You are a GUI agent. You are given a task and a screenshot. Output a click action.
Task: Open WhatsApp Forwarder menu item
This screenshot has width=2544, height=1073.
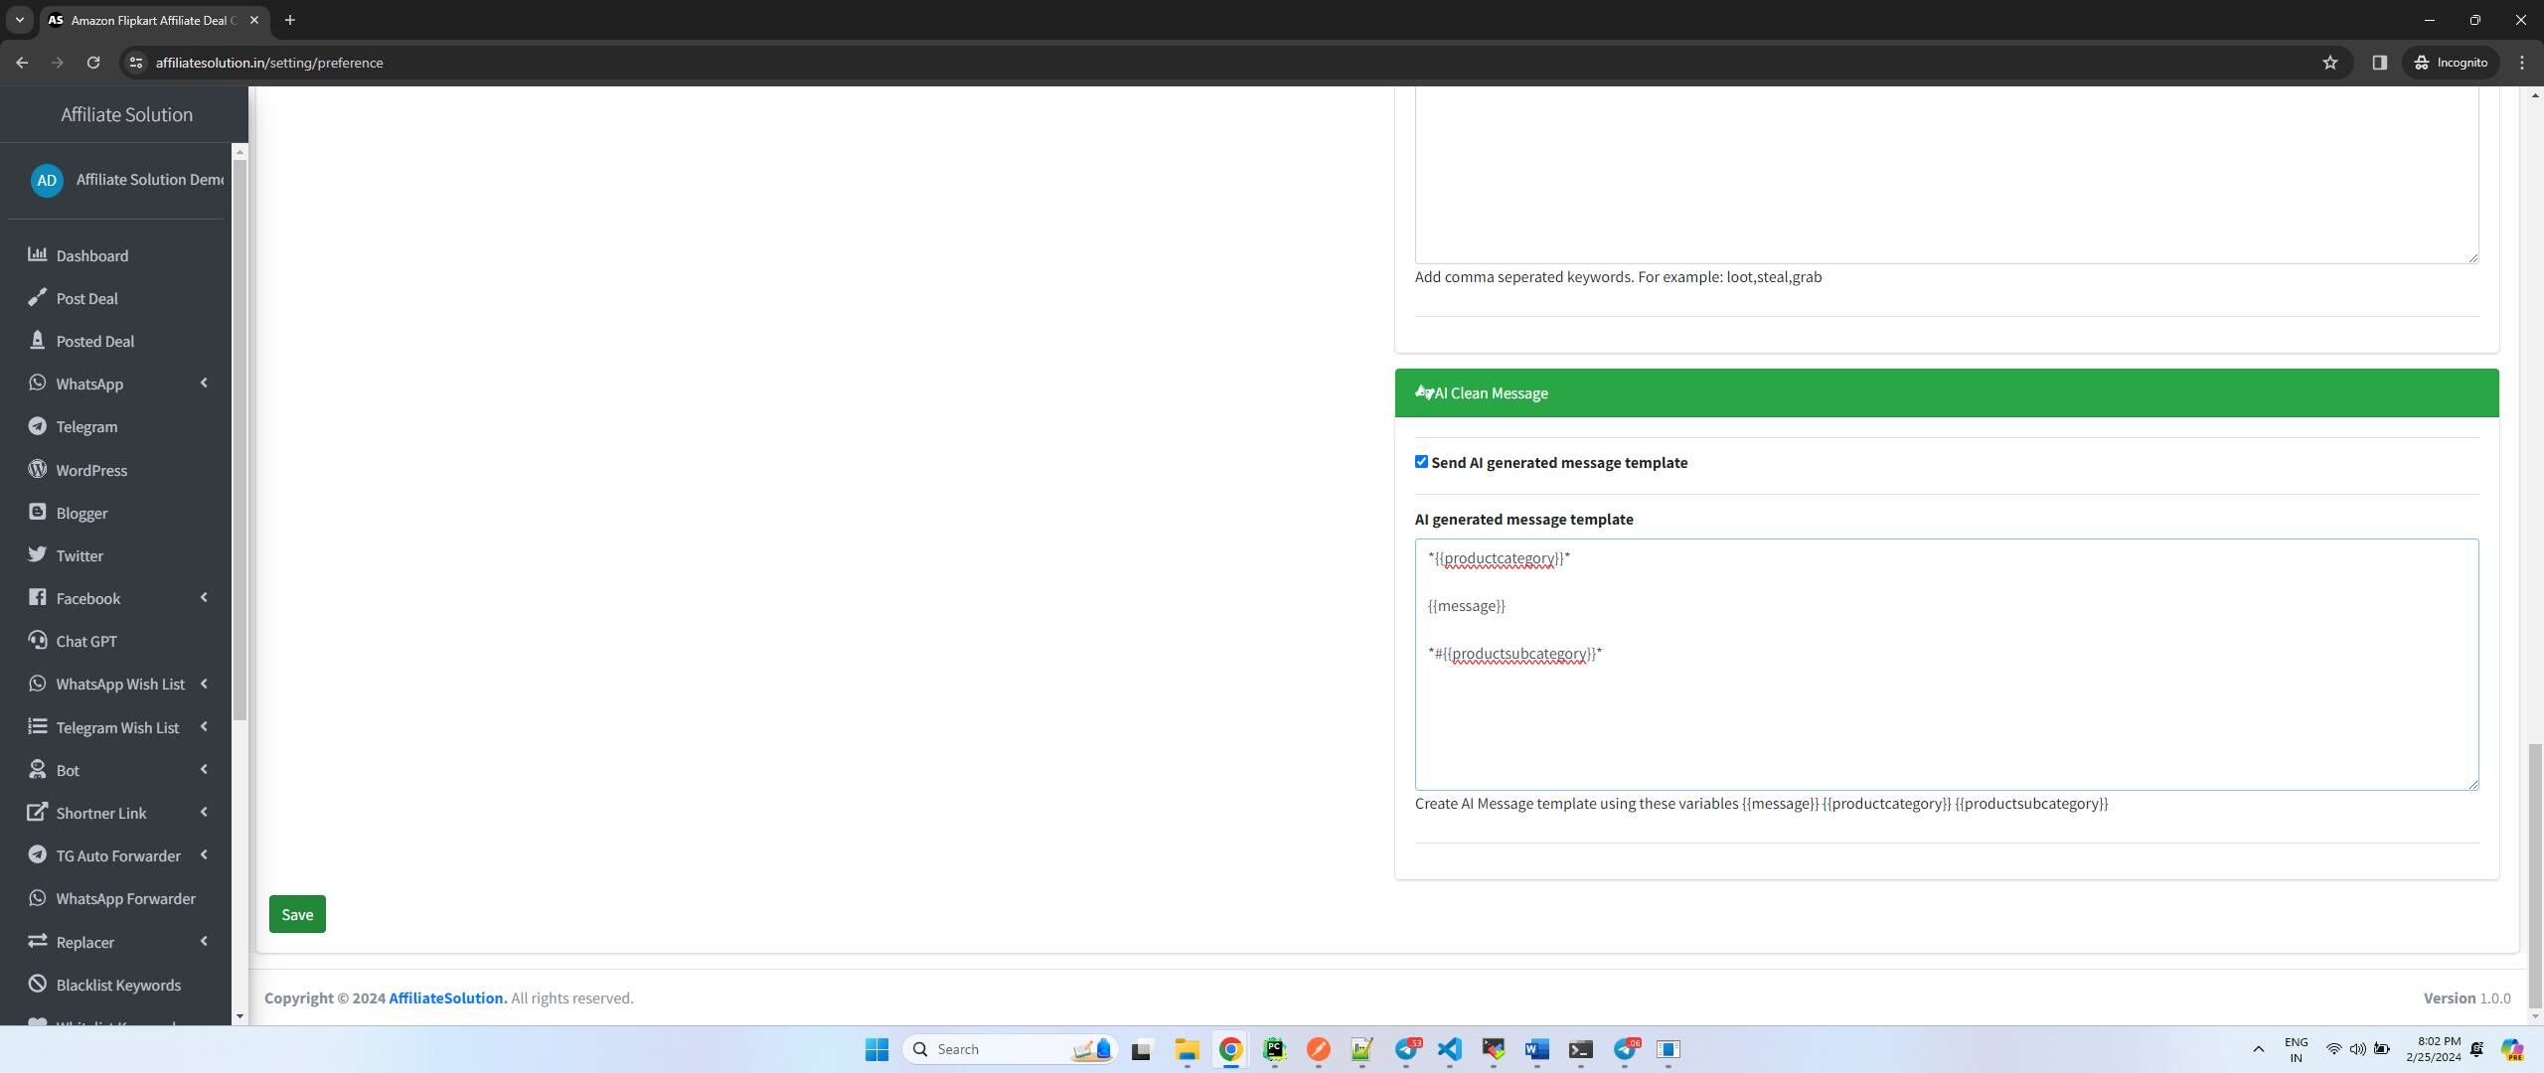(x=125, y=898)
